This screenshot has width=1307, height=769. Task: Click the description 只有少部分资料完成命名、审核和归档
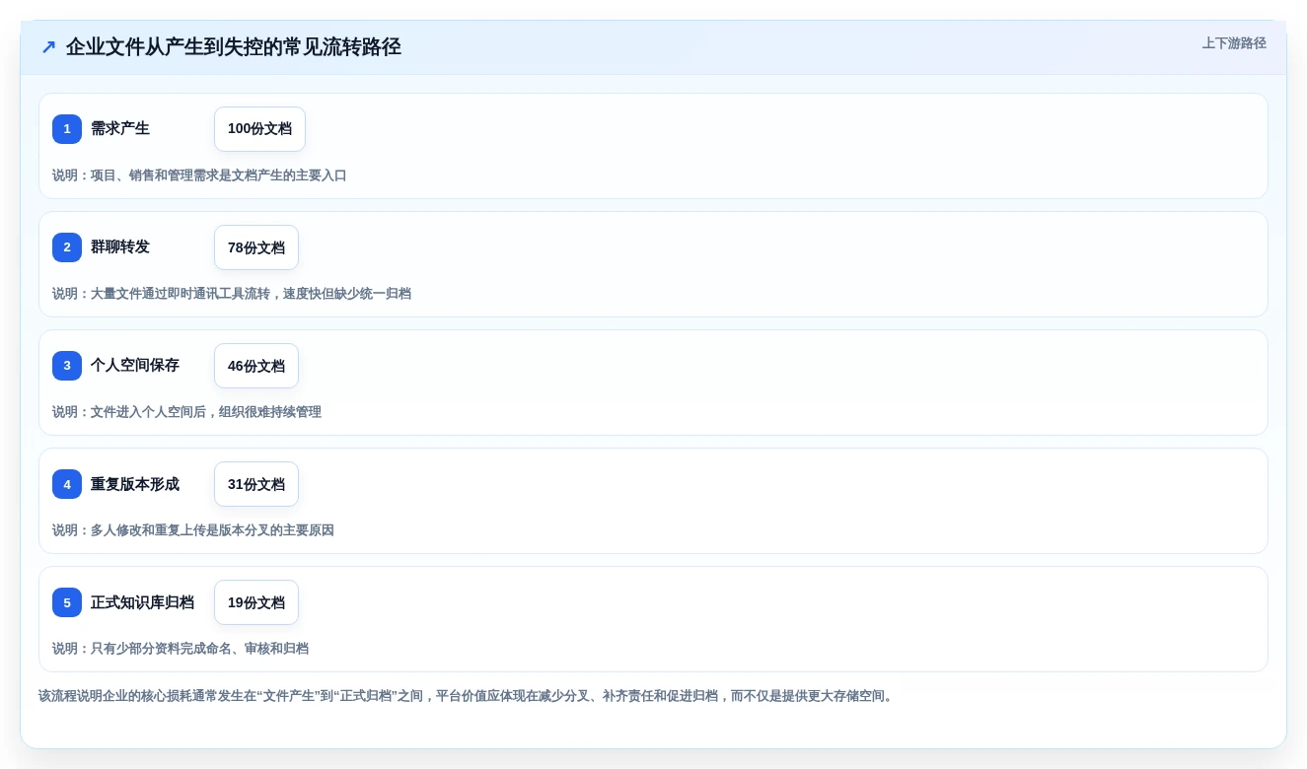pos(181,649)
